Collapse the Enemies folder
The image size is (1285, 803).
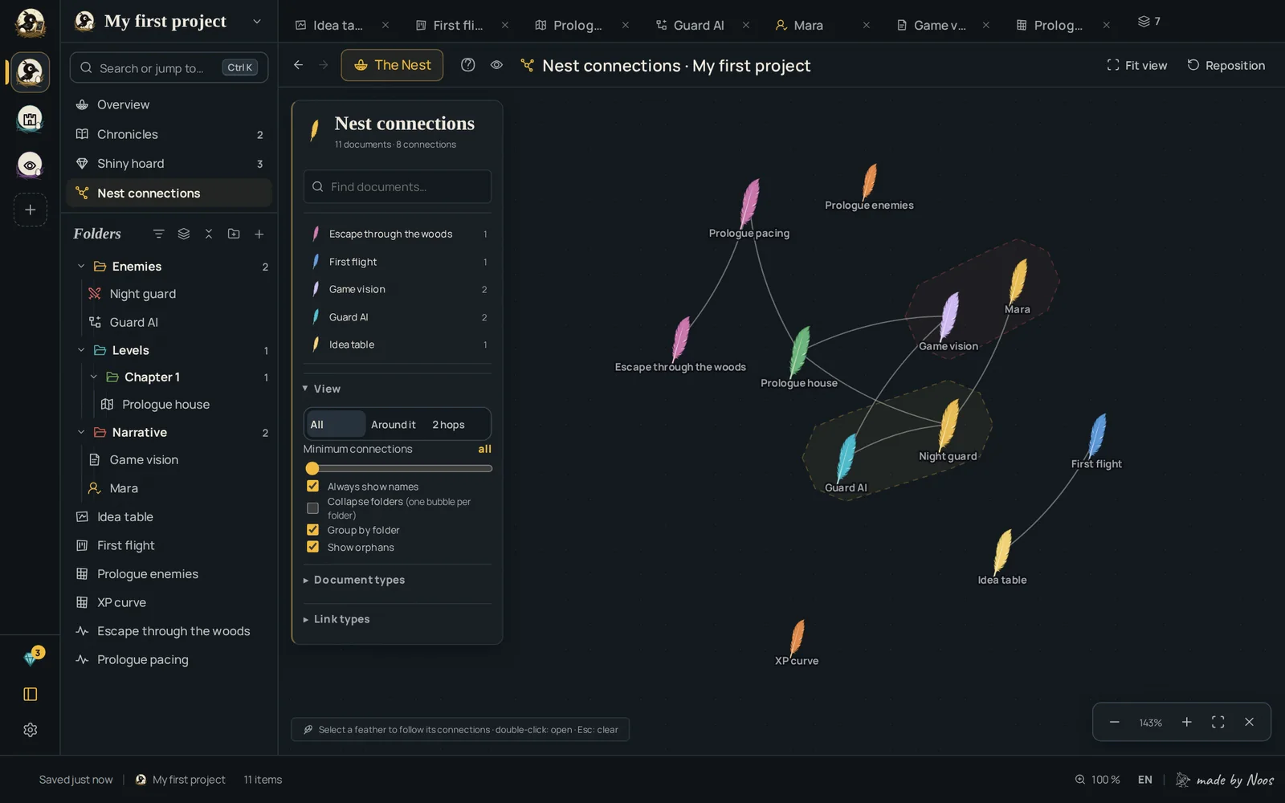coord(81,267)
